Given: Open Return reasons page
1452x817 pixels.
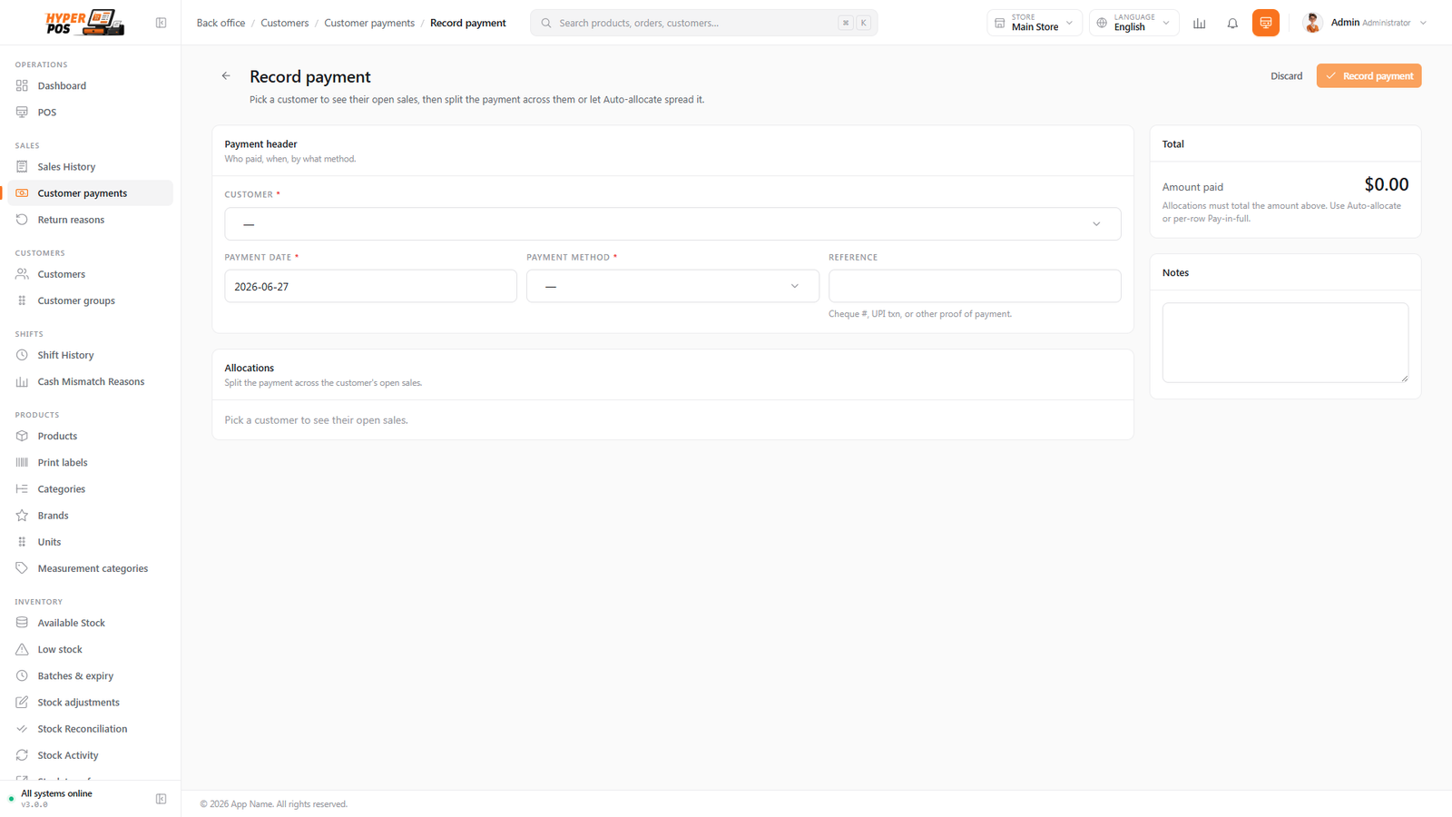Looking at the screenshot, I should coord(71,220).
